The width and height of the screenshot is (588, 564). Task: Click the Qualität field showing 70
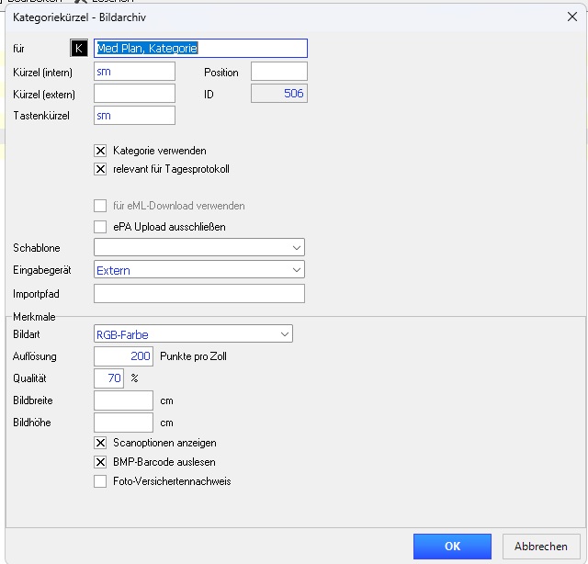(108, 378)
